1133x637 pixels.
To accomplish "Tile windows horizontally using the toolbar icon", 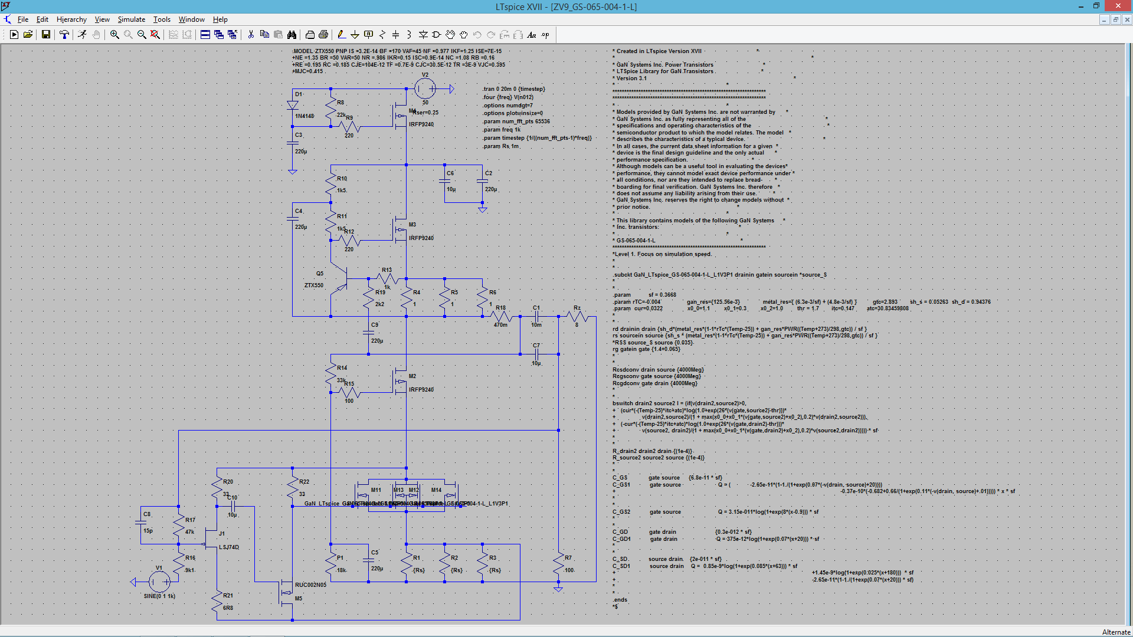I will (205, 35).
